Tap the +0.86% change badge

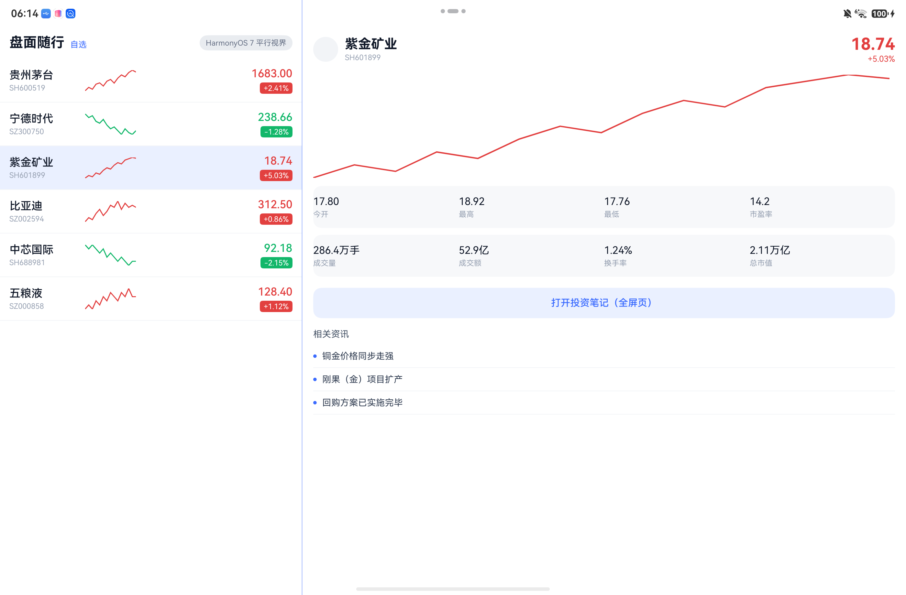(276, 219)
